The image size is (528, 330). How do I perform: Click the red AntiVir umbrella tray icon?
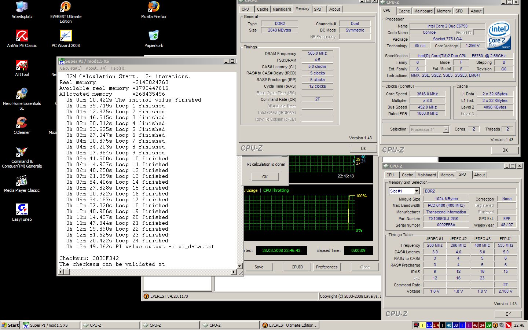508,325
